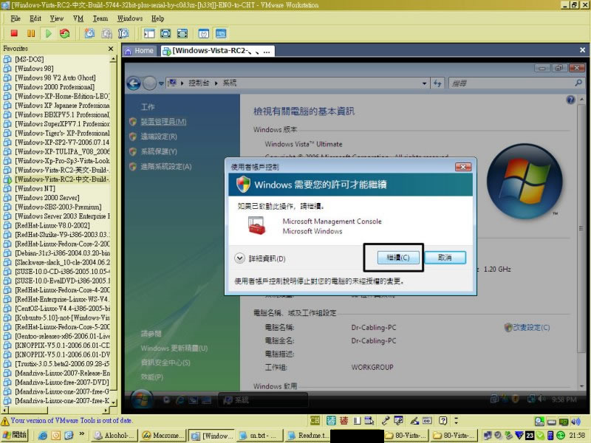
Task: Click the refresh icon beside address bar
Action: click(x=437, y=83)
